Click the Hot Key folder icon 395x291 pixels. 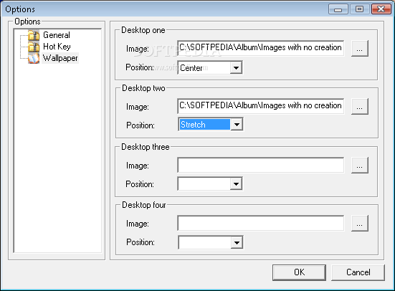click(34, 47)
